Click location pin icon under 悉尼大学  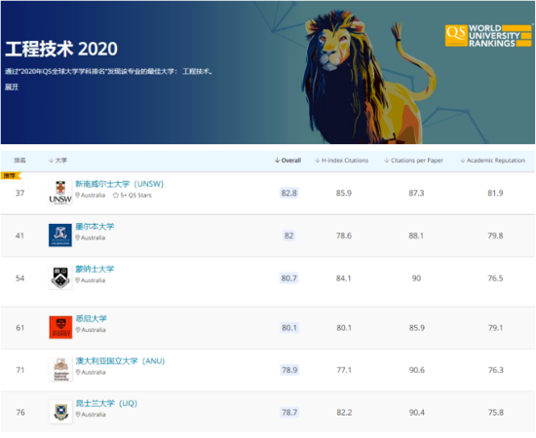78,330
